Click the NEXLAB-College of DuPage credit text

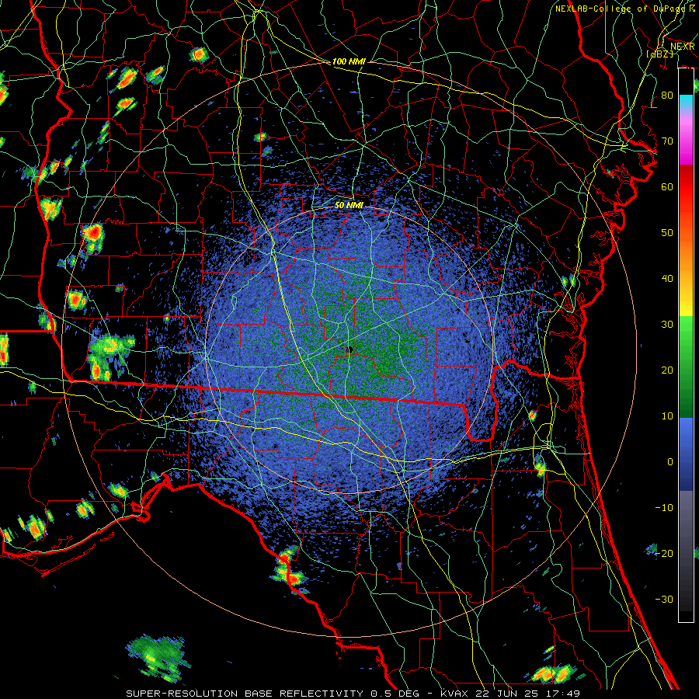coord(625,9)
